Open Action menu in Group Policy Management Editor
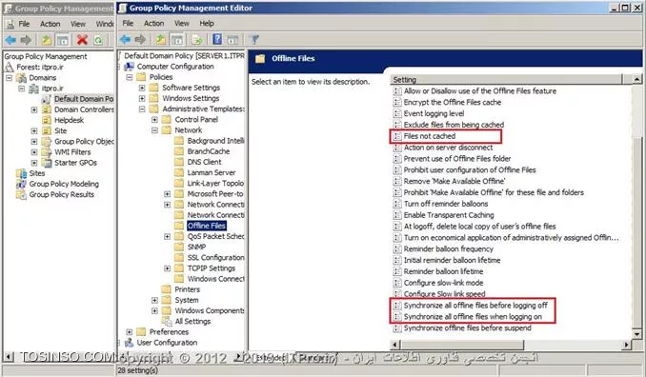This screenshot has width=646, height=377. (x=153, y=24)
